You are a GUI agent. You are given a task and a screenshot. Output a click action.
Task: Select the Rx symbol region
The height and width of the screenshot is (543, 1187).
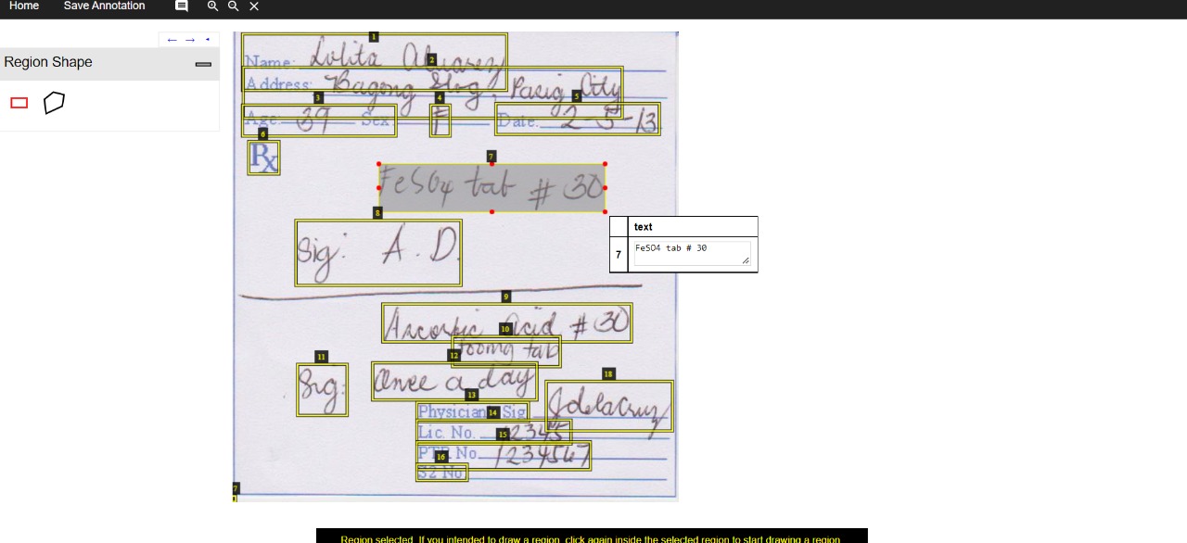pos(263,158)
